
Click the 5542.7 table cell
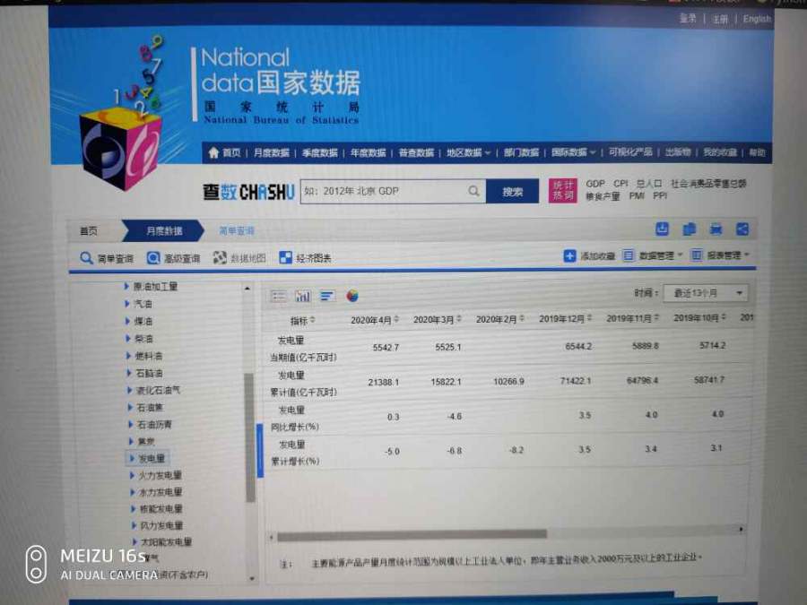tap(386, 348)
